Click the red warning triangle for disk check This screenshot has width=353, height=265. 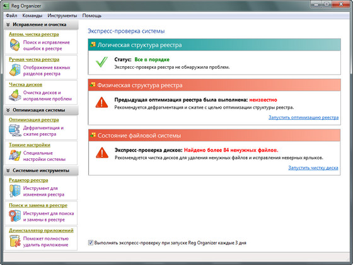(x=102, y=153)
